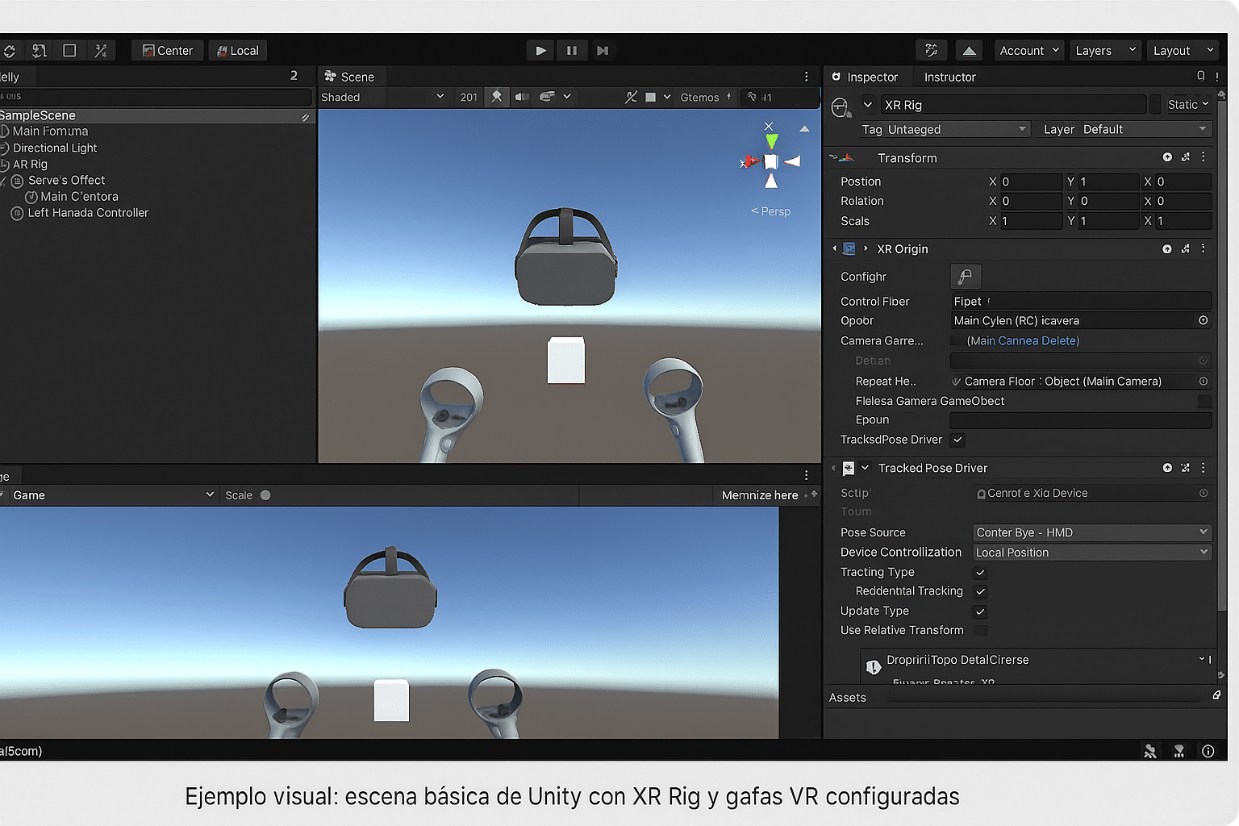Click the Tracked Pose Driver component icon
1239x826 pixels.
click(849, 468)
